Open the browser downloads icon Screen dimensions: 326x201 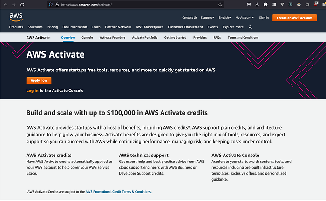(257, 5)
